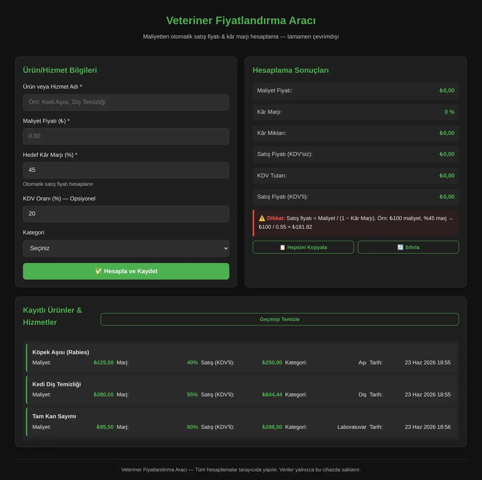Click the checkmark icon on Hesapla ve Kaydet
The image size is (482, 480).
98,271
